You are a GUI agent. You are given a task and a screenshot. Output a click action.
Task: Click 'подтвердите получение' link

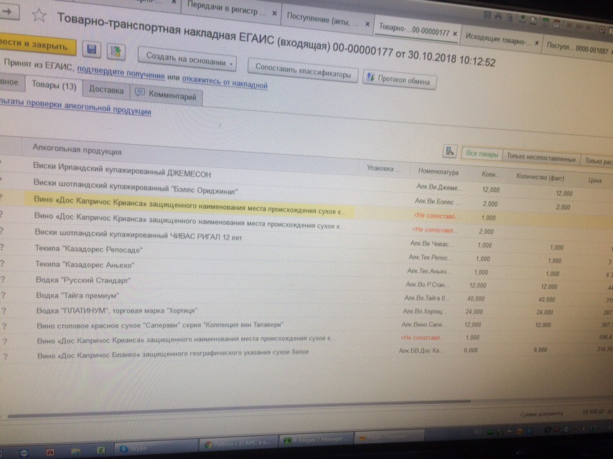point(121,72)
